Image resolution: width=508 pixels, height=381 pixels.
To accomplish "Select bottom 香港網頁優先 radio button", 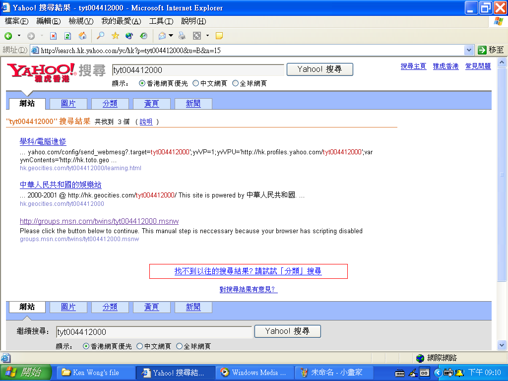I will [x=86, y=346].
